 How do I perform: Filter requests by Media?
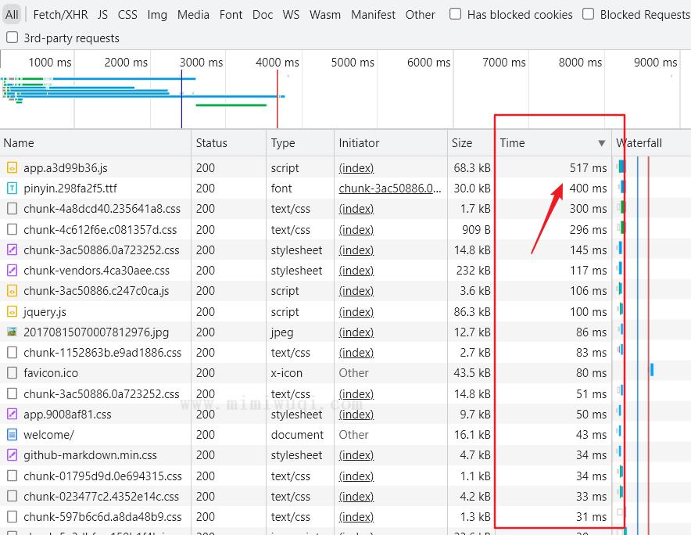[x=193, y=15]
